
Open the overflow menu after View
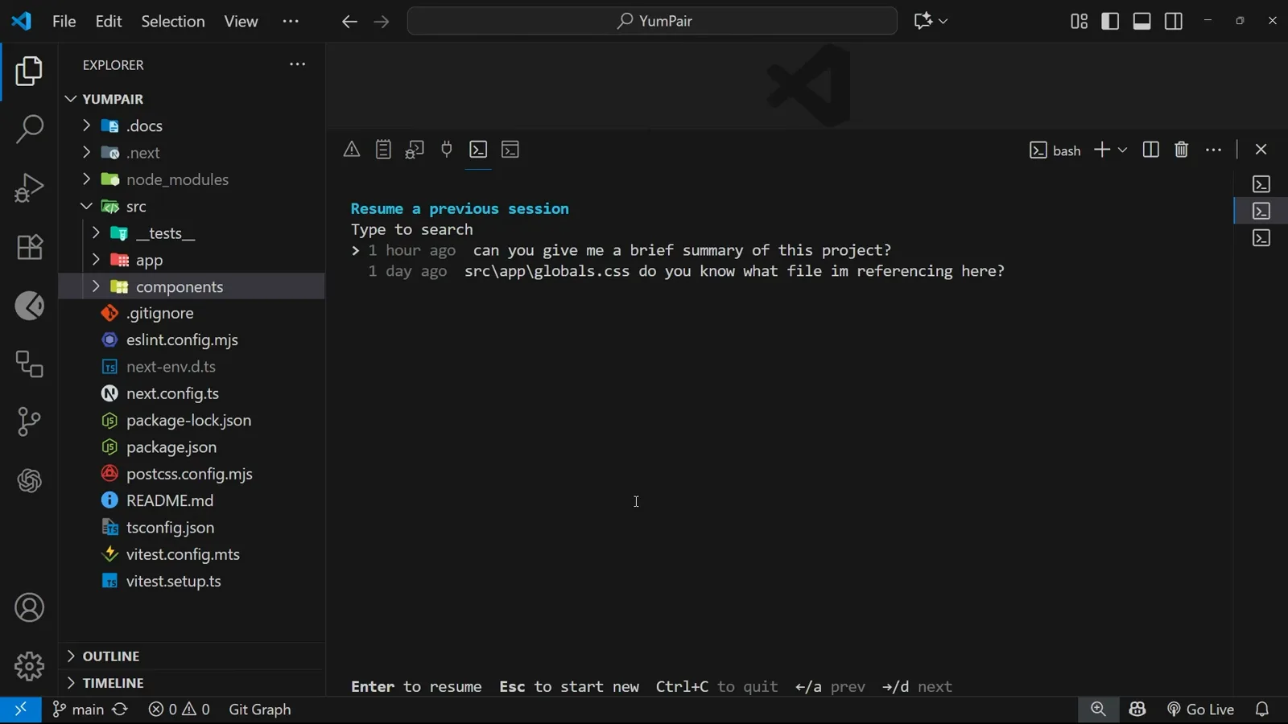tap(291, 21)
